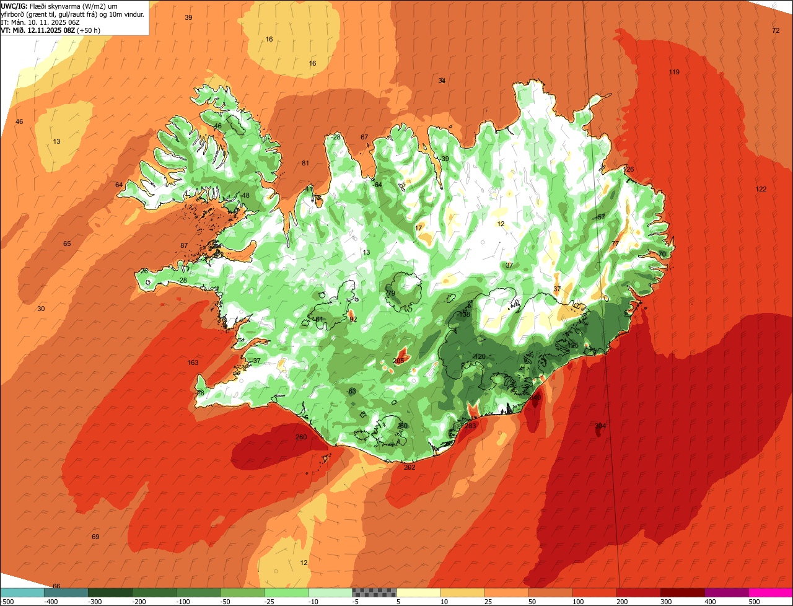
Task: Pick the orange 50 to 100 legend swatch
Action: click(x=550, y=592)
